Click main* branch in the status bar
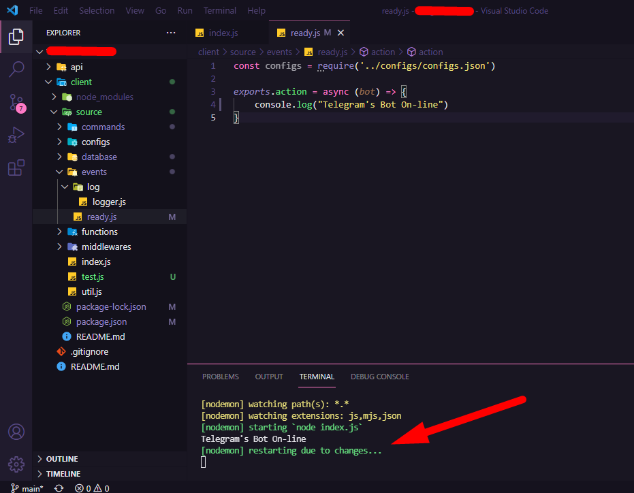Screen dimensions: 634x493 (26, 488)
